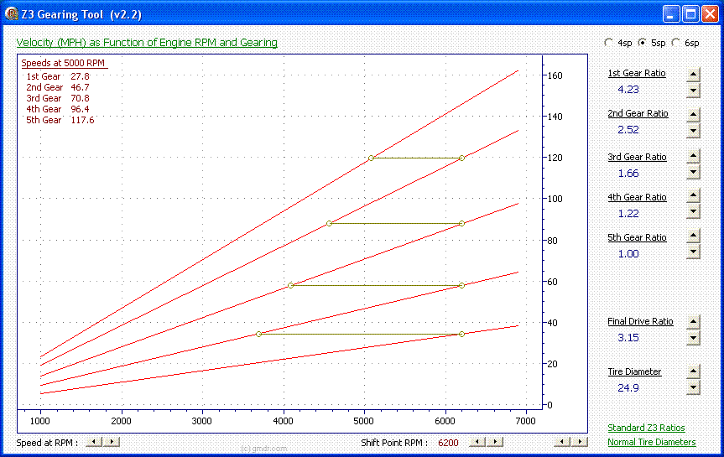This screenshot has height=457, width=724.
Task: Lower the Shift Point RPM with left arrow
Action: pos(476,442)
